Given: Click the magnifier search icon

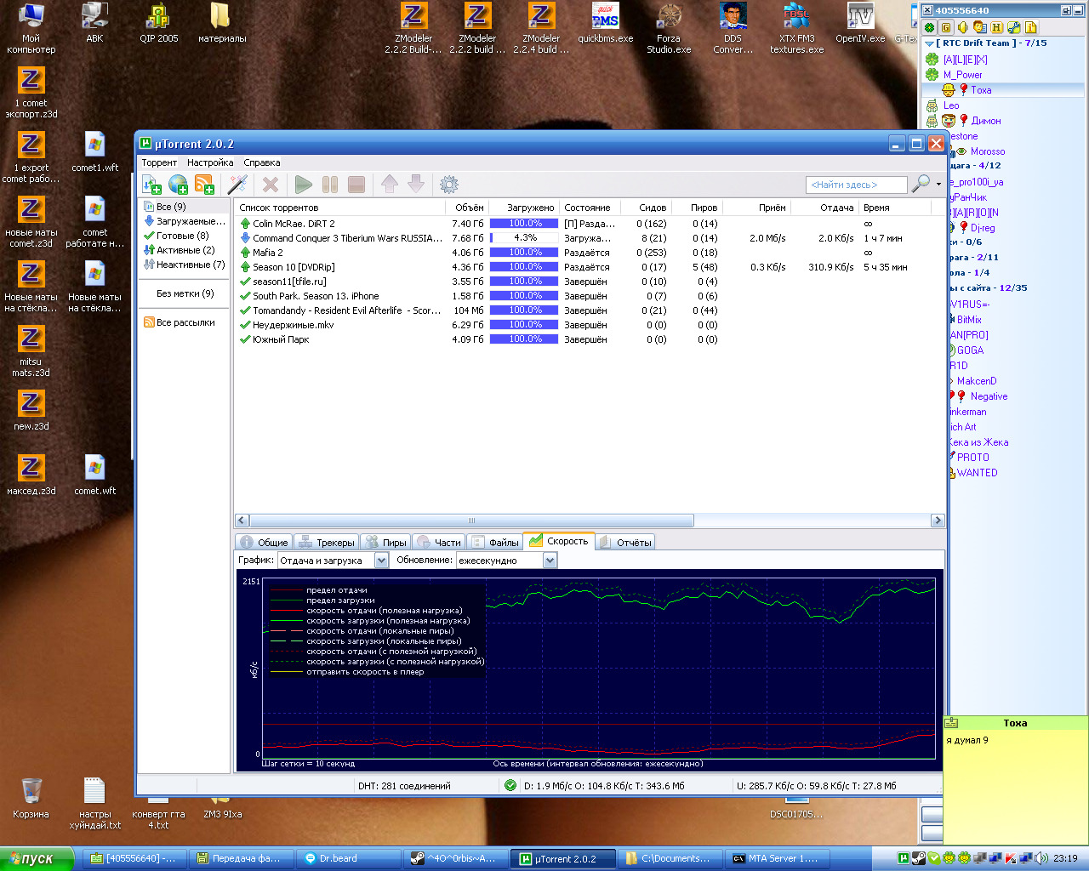Looking at the screenshot, I should click(x=921, y=184).
